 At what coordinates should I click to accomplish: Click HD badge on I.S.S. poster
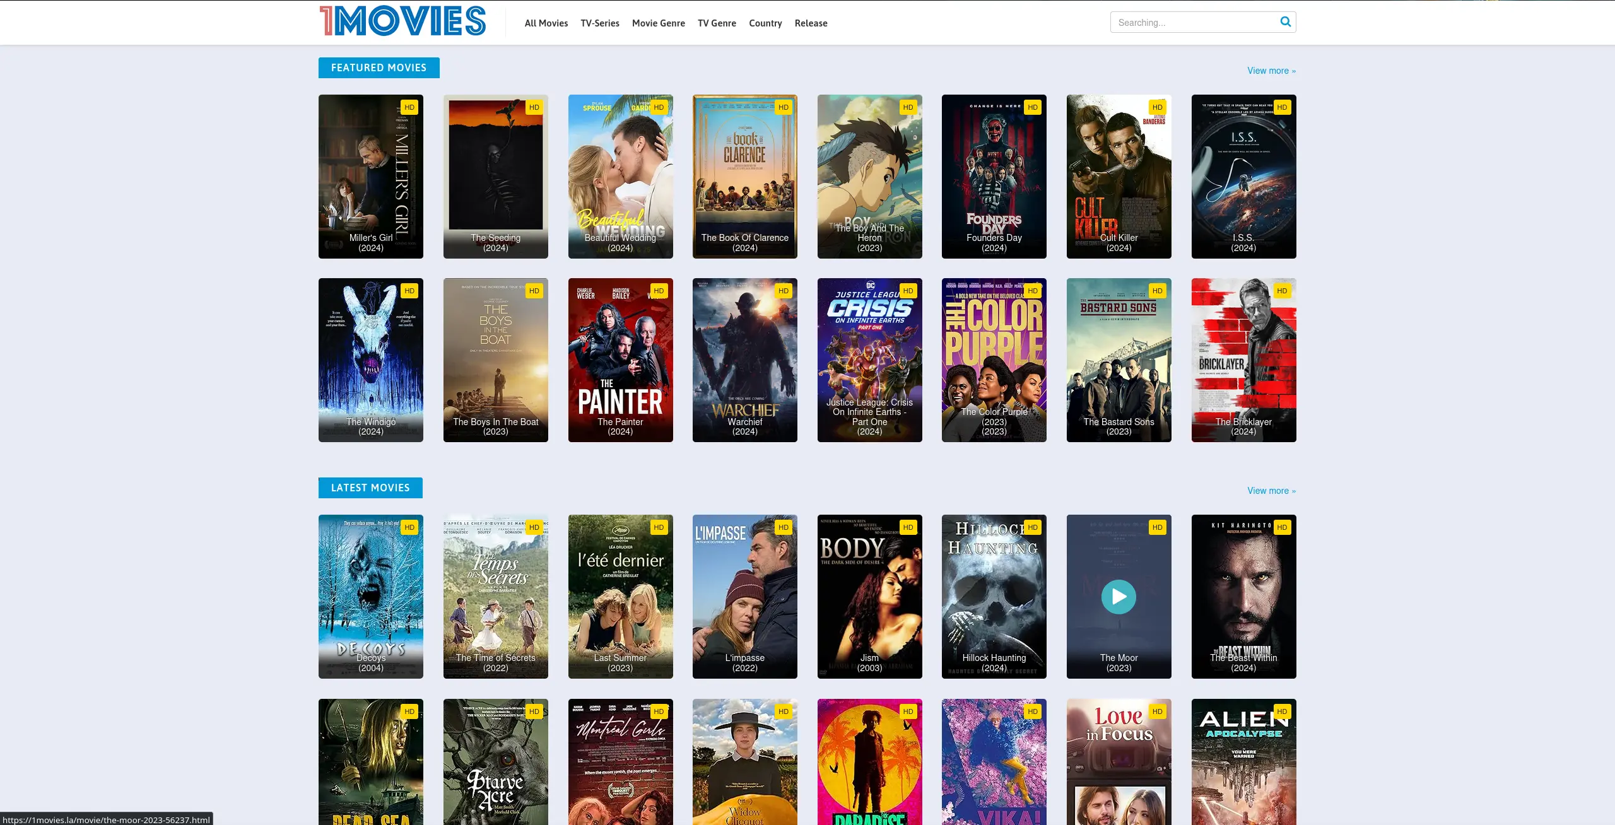click(x=1282, y=107)
